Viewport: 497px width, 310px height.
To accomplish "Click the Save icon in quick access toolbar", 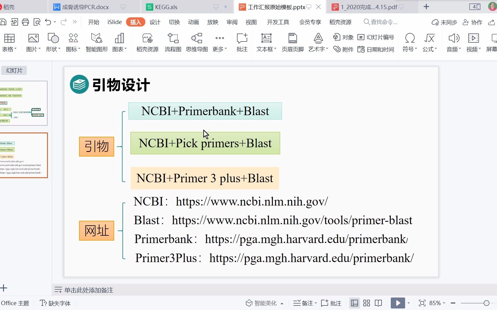I will pyautogui.click(x=3, y=22).
